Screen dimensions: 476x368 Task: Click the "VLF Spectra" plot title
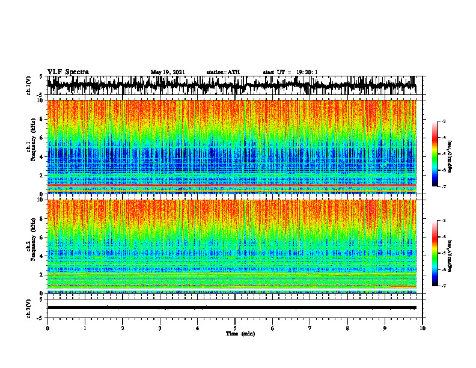[68, 72]
